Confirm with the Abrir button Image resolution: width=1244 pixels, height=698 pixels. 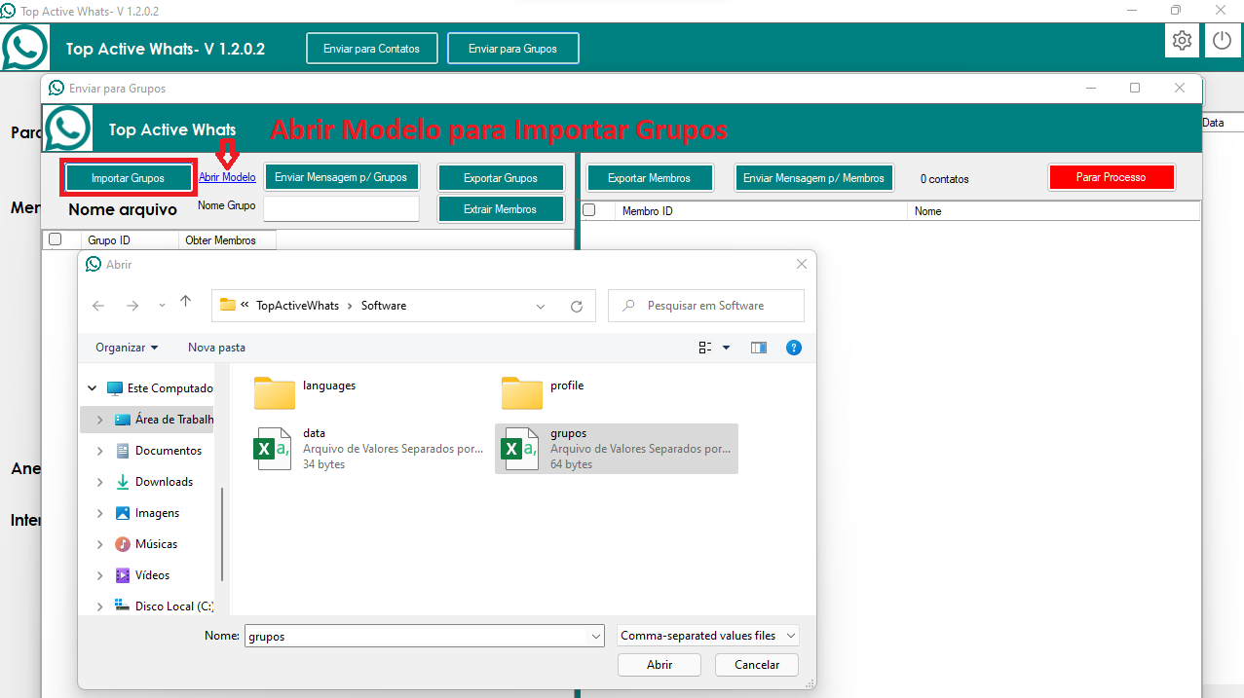point(660,665)
